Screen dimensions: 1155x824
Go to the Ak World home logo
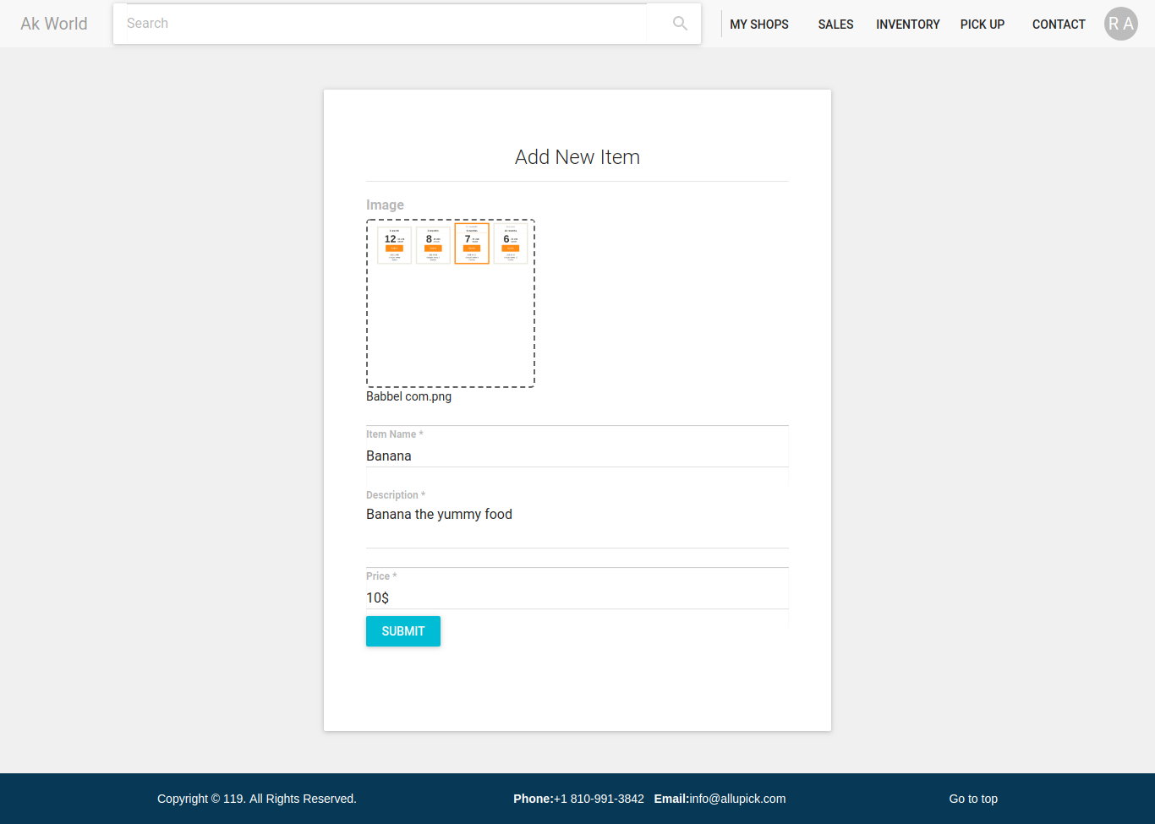point(54,24)
